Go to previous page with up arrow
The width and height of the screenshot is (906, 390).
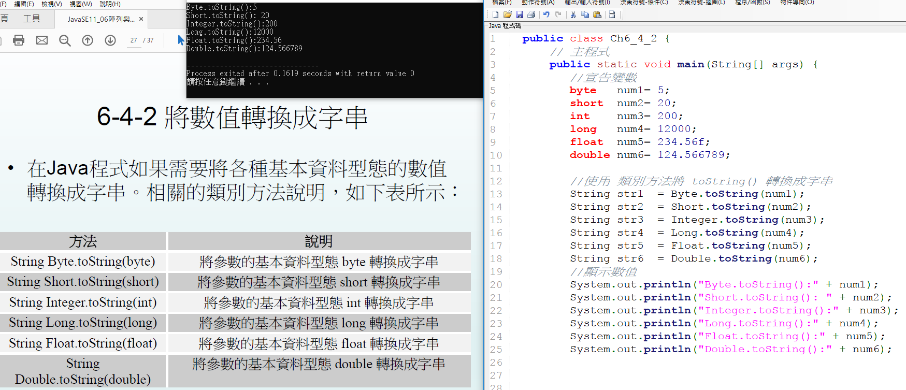88,40
